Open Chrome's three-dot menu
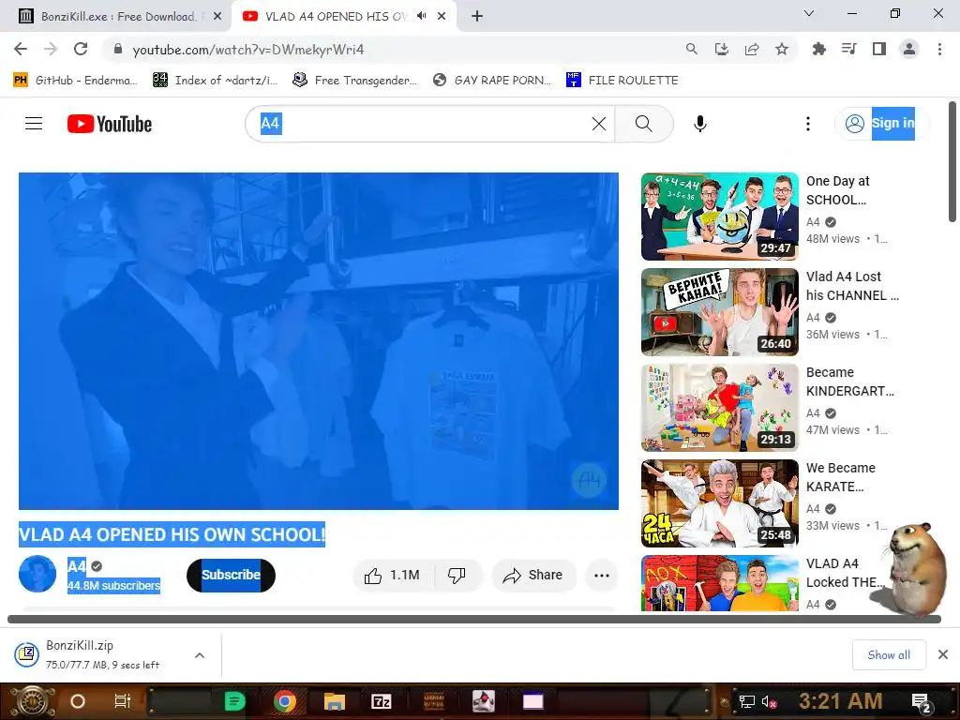960x720 pixels. coord(939,49)
